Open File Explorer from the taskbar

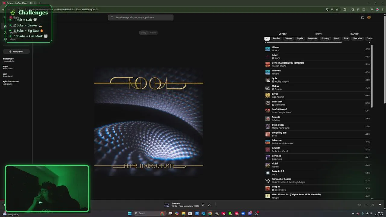click(183, 213)
